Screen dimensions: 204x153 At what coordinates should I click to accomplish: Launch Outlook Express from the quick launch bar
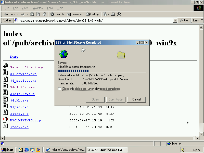pos(32,150)
